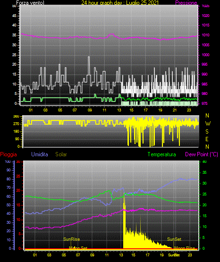The width and height of the screenshot is (220, 262).
Task: Click the 50 value on the blue humidity axis
Action: (x=8, y=205)
